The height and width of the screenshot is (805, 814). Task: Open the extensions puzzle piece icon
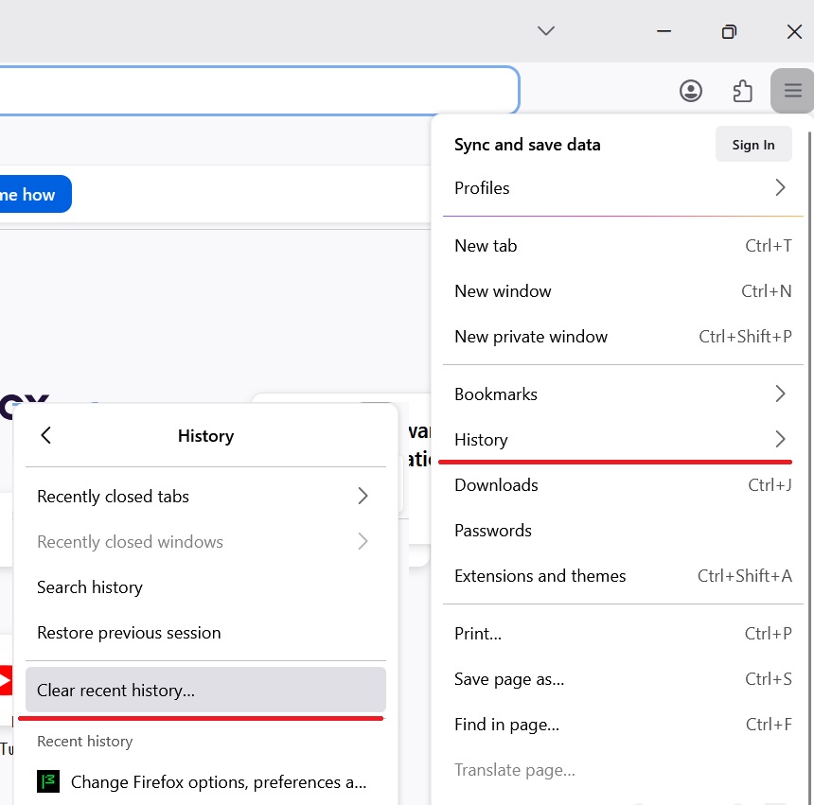[x=742, y=90]
